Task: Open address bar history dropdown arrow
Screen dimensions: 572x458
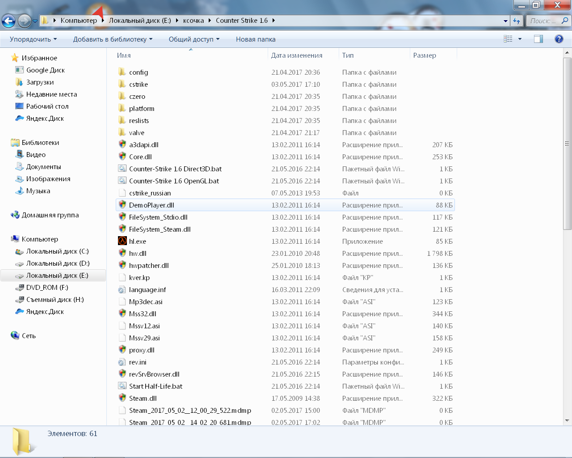Action: (x=505, y=21)
